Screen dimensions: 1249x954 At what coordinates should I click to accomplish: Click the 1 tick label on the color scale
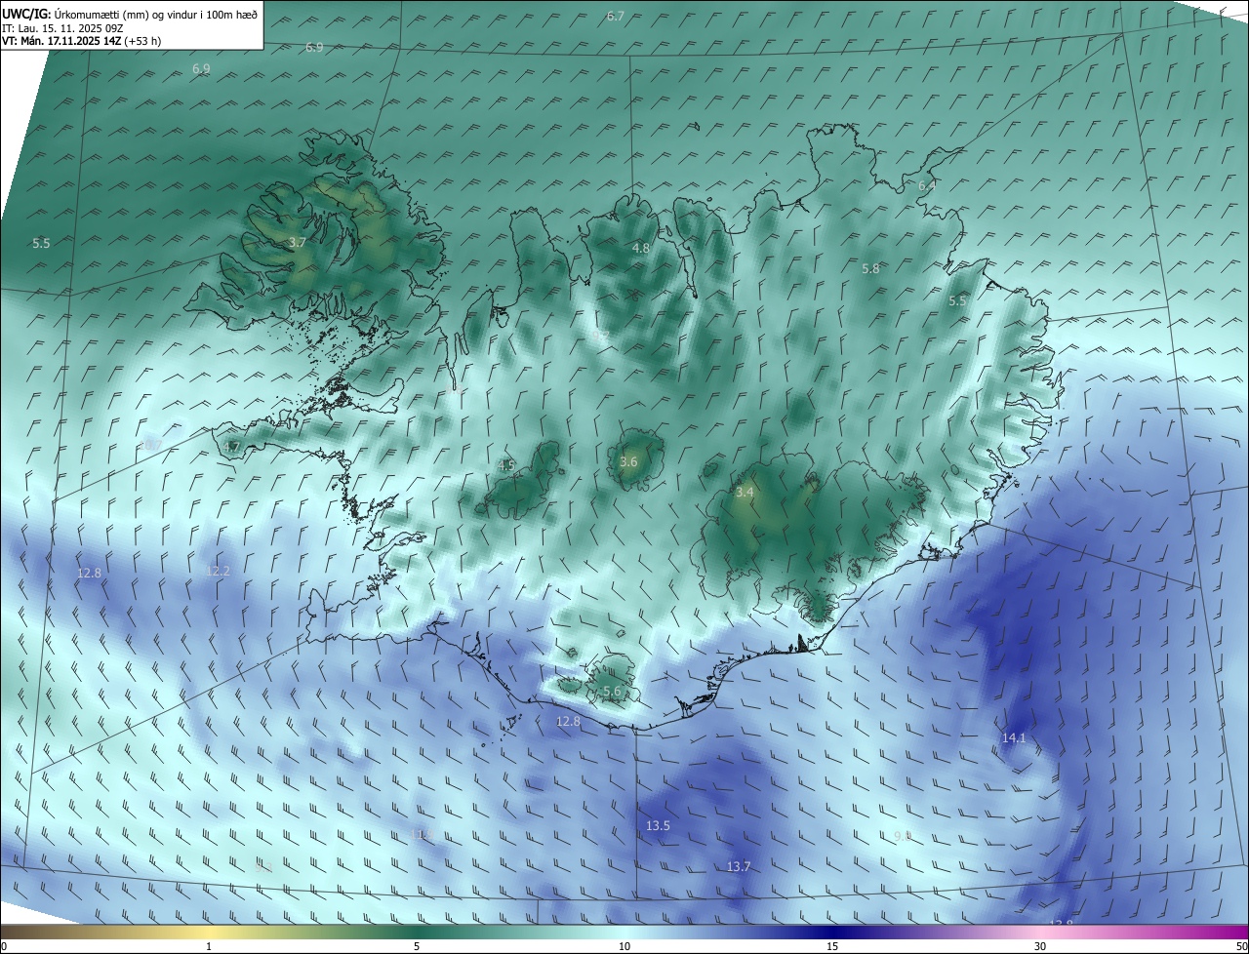tap(209, 946)
